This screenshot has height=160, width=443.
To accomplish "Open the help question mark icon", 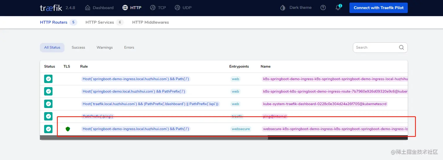I will point(323,8).
